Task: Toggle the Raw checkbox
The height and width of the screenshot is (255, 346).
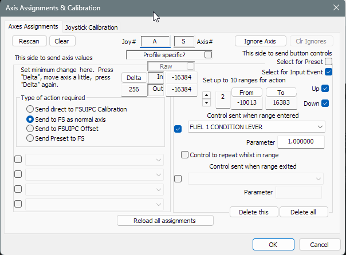Action: click(x=190, y=66)
